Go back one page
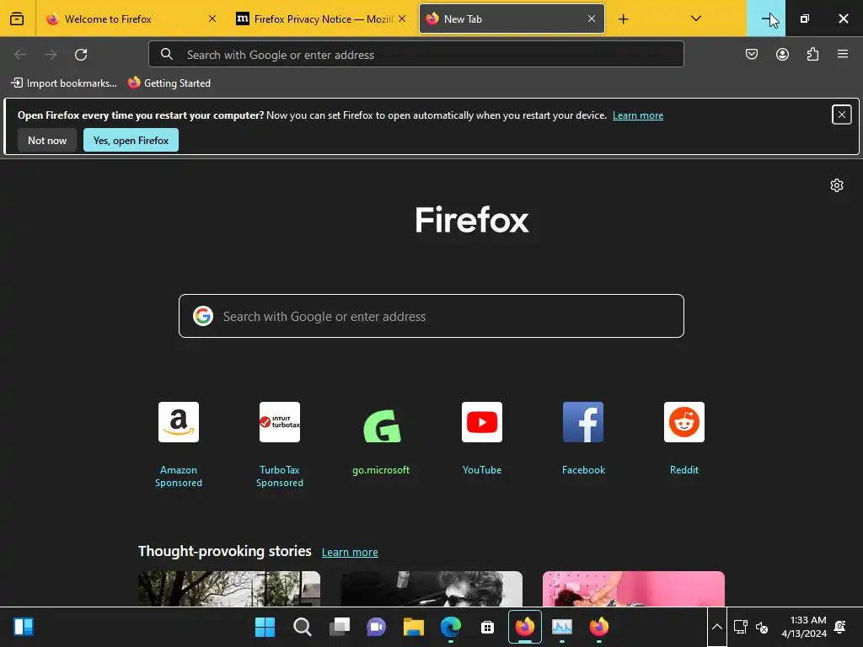This screenshot has height=647, width=863. click(x=20, y=55)
